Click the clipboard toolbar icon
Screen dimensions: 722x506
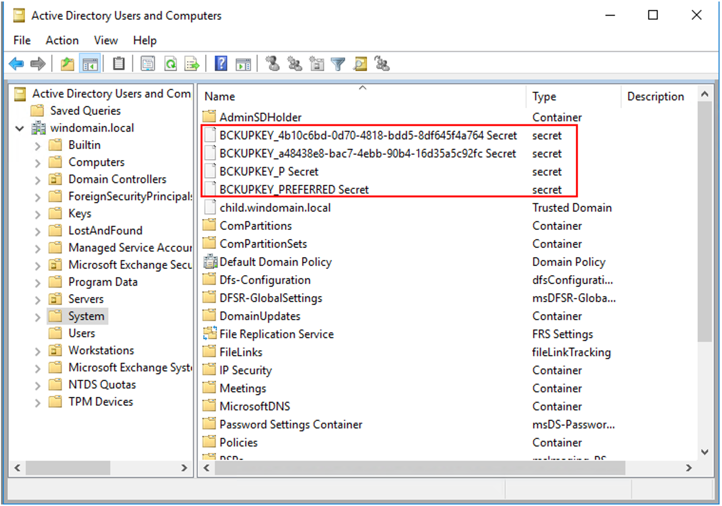coord(119,64)
